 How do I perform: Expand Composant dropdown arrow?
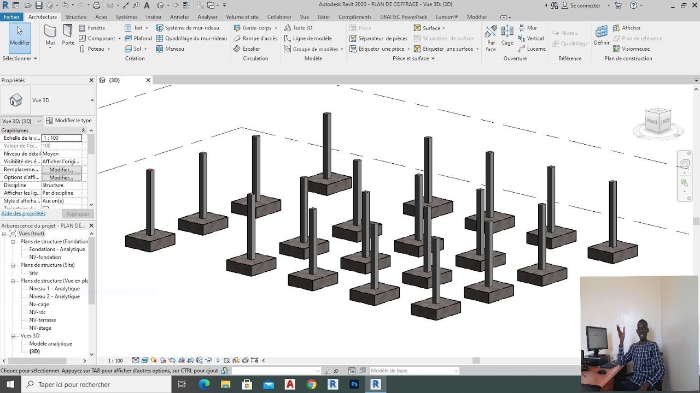tap(120, 38)
